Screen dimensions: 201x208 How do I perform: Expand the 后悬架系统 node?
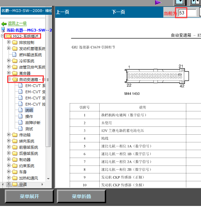(9, 153)
